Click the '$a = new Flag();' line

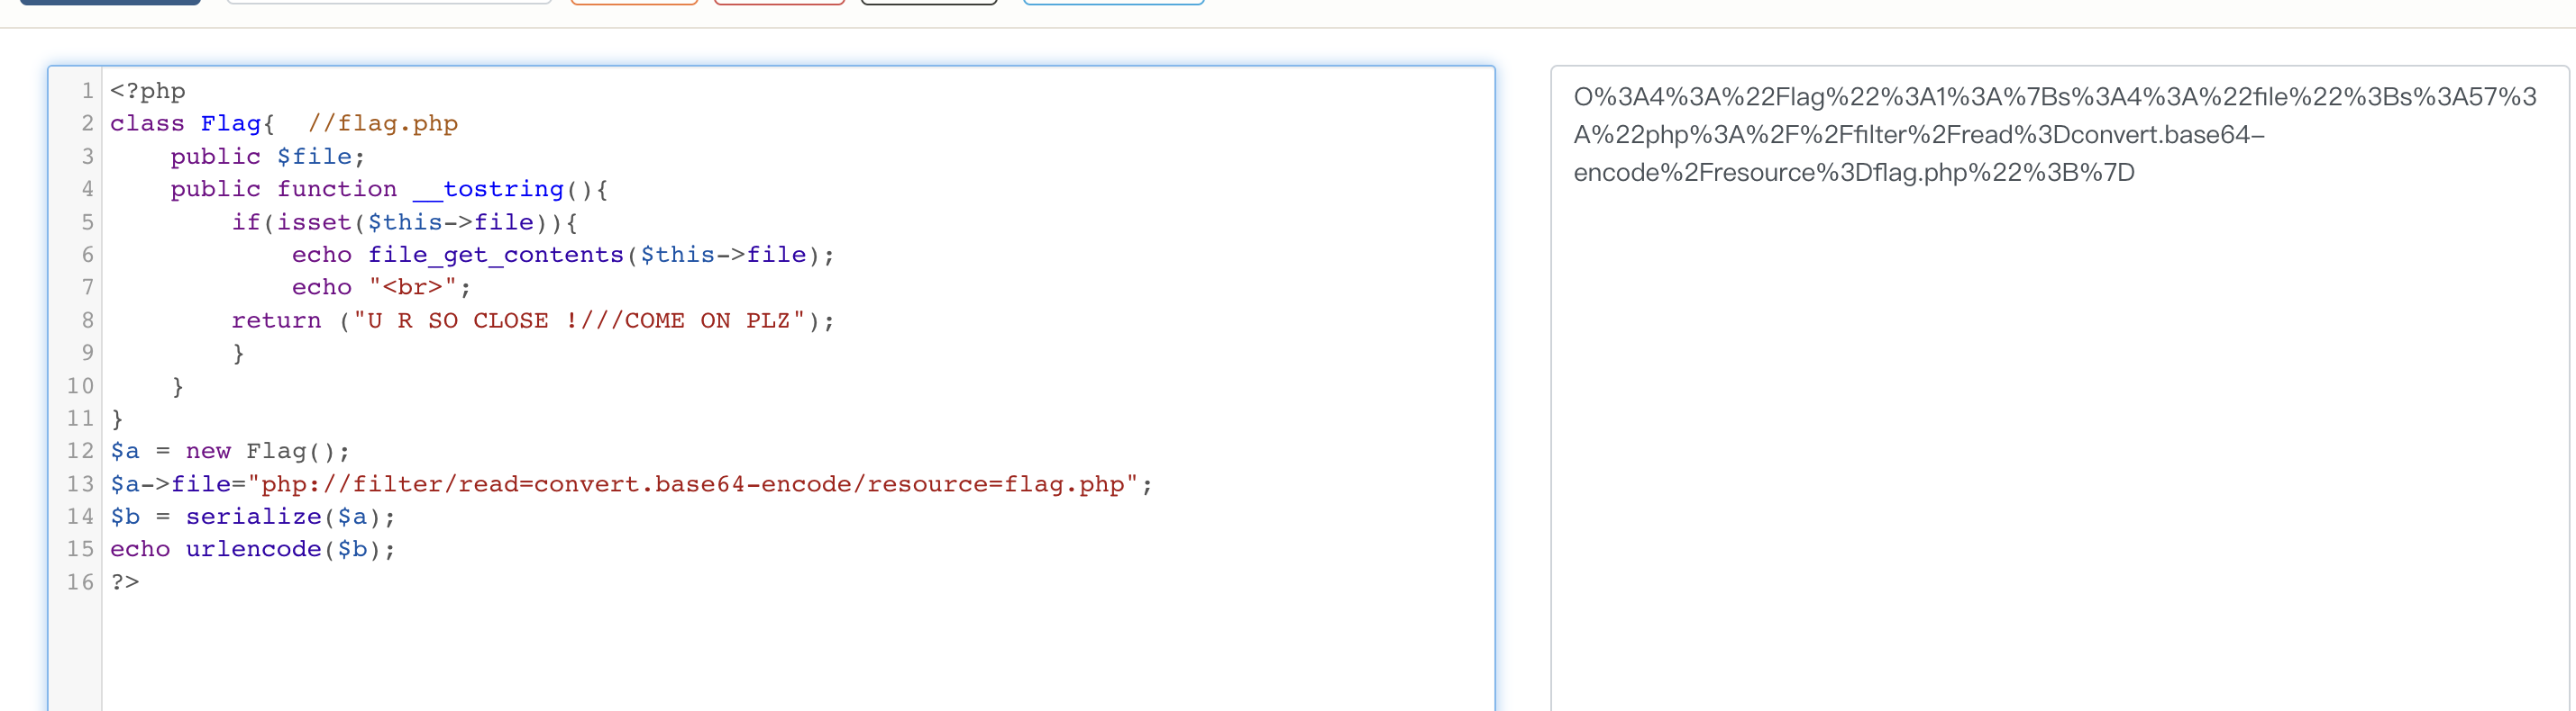click(x=230, y=452)
